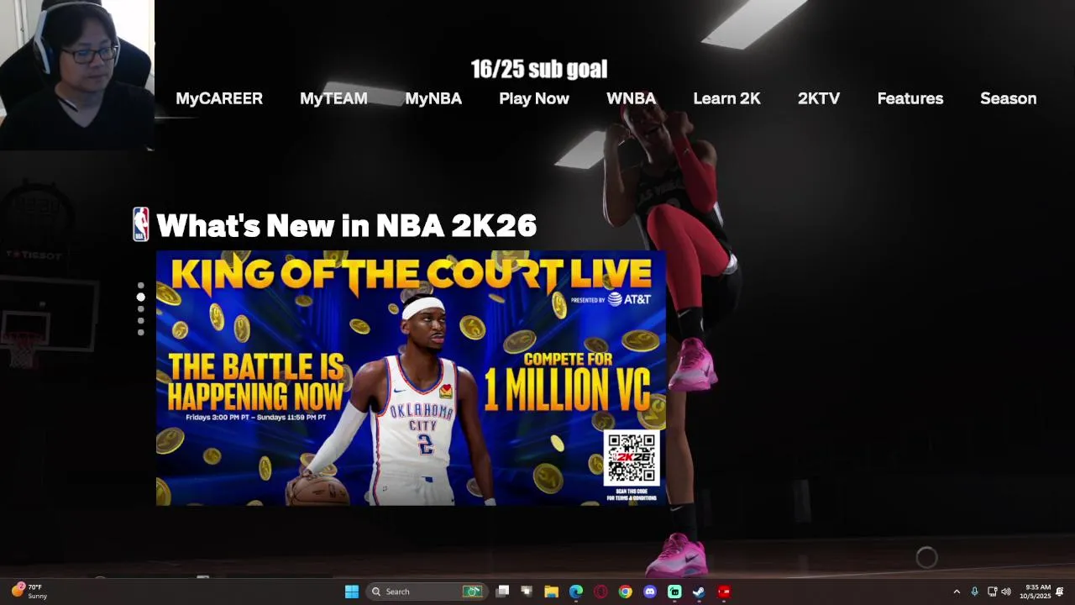
Task: Open the WNBA menu item
Action: [631, 98]
